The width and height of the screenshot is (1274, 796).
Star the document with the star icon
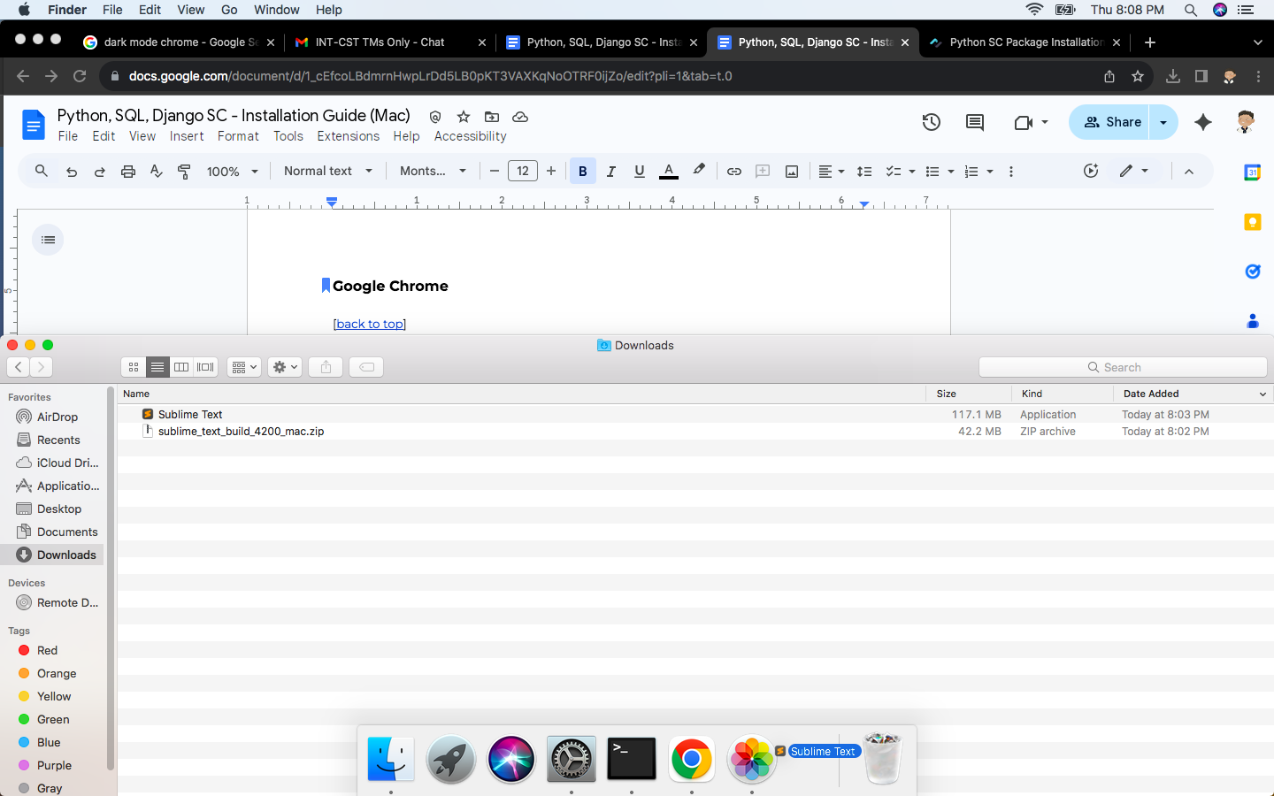click(464, 117)
